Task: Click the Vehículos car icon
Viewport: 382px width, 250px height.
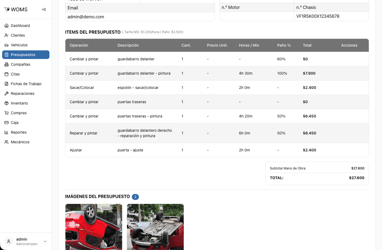Action: (6, 45)
